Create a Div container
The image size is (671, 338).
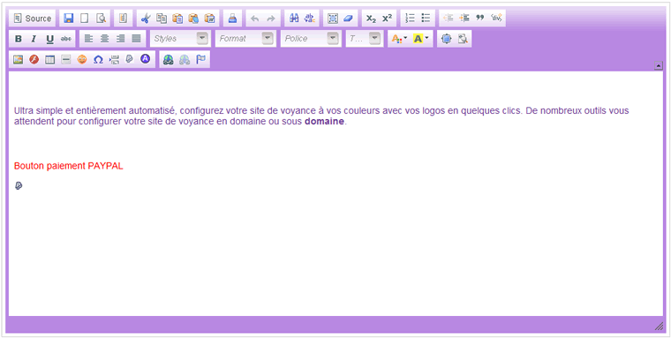click(x=496, y=19)
